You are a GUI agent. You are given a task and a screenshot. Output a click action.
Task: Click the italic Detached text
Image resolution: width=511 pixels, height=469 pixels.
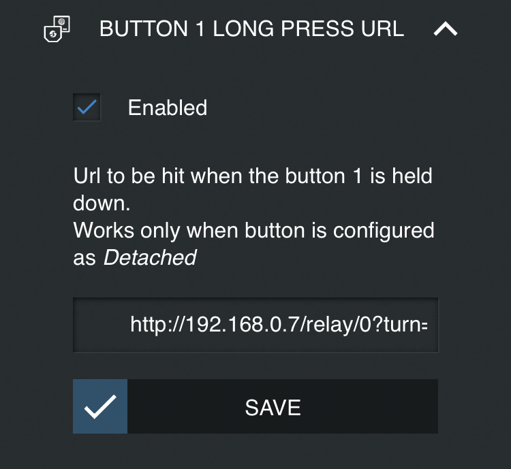(x=150, y=257)
